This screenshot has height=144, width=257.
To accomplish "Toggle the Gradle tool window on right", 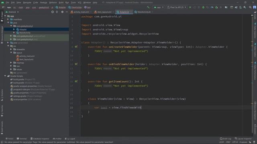I will pos(255,15).
